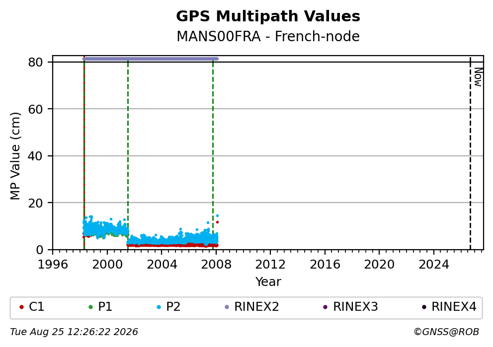Viewport: 493px width, 347px height.
Task: Click the 'Now' dashed line label
Action: (478, 77)
